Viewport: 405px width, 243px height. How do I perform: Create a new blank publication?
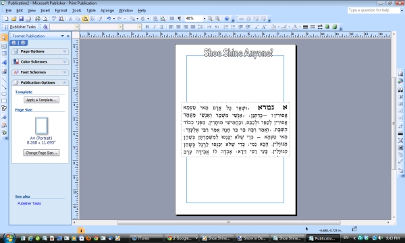click(x=7, y=19)
